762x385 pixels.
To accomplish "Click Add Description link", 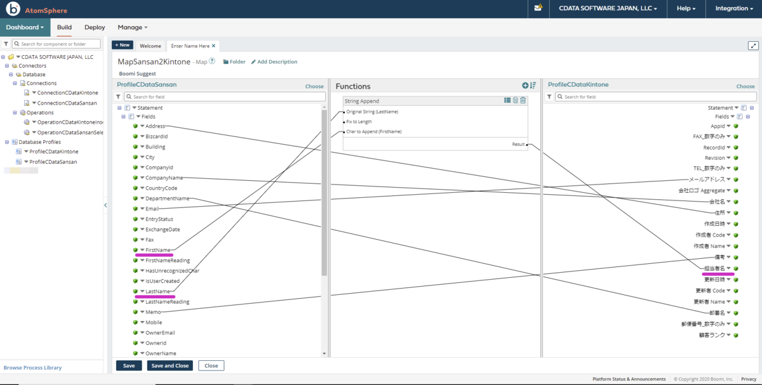I will click(x=274, y=62).
